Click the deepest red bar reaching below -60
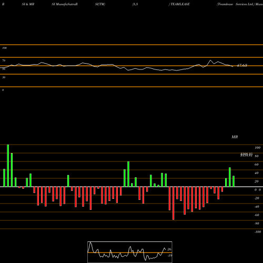This screenshot has width=263, height=263. [174, 203]
